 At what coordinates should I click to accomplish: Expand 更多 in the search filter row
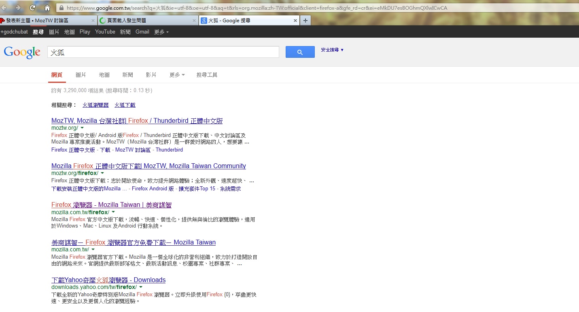click(177, 75)
